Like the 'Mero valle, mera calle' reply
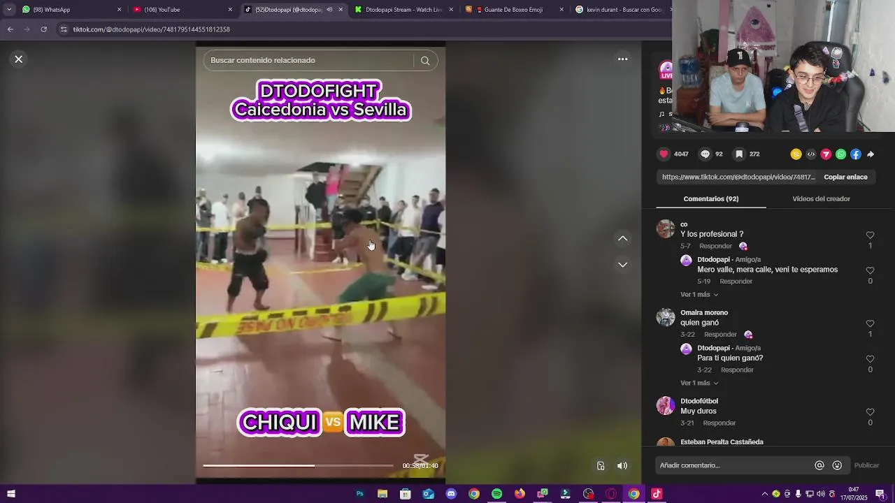The image size is (895, 503). click(870, 270)
